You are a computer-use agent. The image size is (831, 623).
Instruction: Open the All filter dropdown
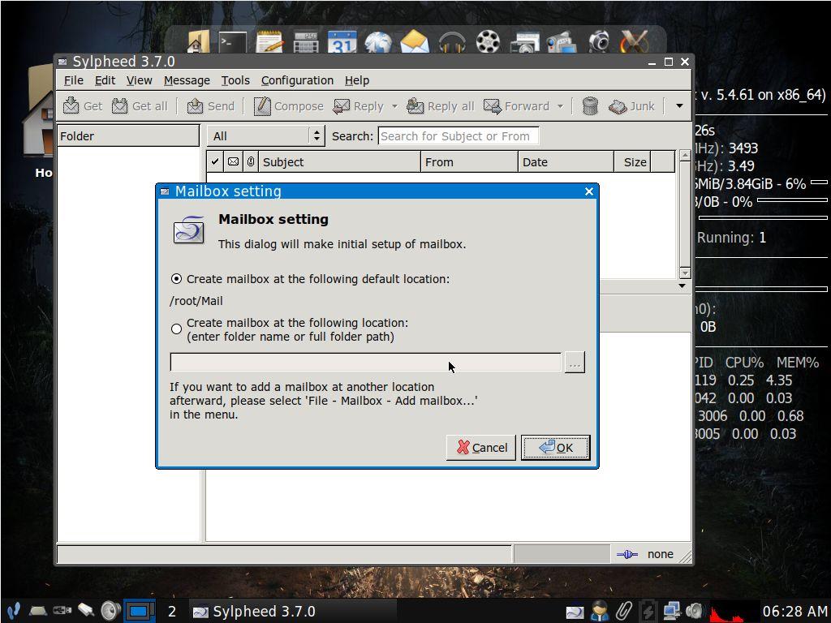pos(265,136)
